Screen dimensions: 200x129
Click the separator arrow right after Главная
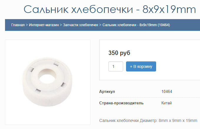(27, 25)
